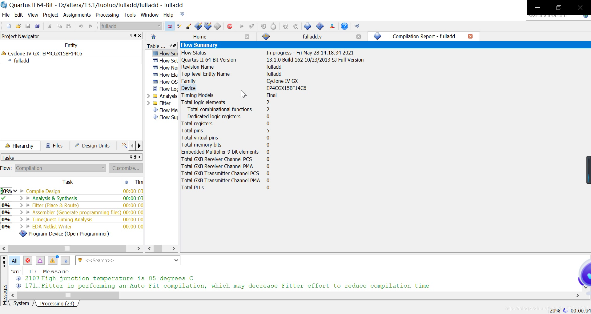Screen dimensions: 591x314
Task: Click Messages horizontal scrollbar thumb
Action: coord(68,295)
